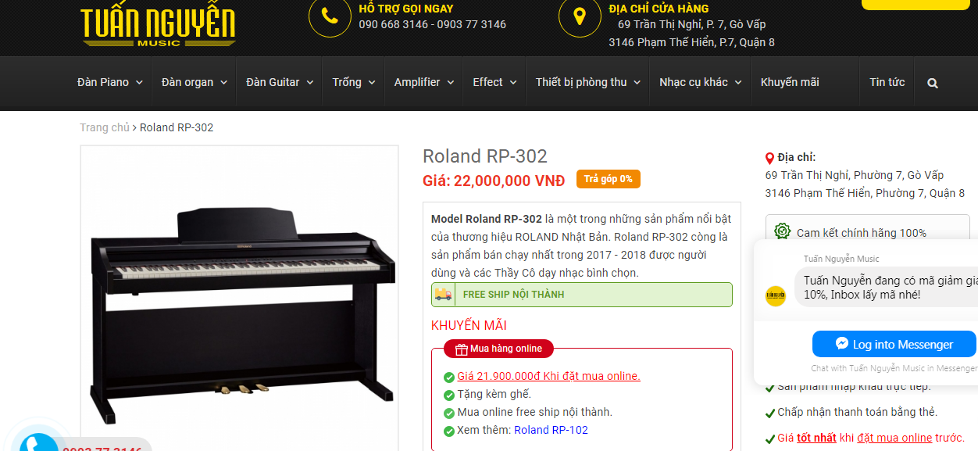This screenshot has height=451, width=978.
Task: Click the phone icon beside Hỗ trợ gọi ngay
Action: (x=330, y=16)
